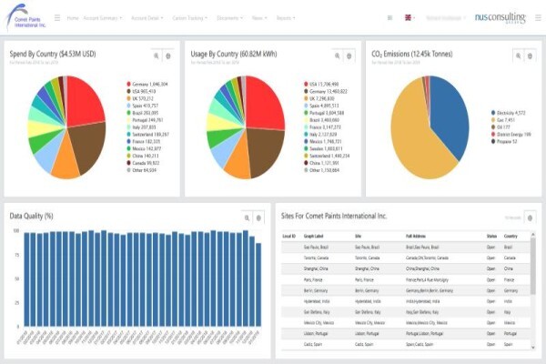546x364 pixels.
Task: Click the Sites table vertical scrollbar down arrow
Action: point(532,347)
